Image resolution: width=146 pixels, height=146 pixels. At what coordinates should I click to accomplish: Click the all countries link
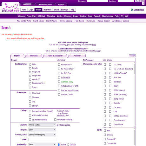pyautogui.click(x=57, y=125)
